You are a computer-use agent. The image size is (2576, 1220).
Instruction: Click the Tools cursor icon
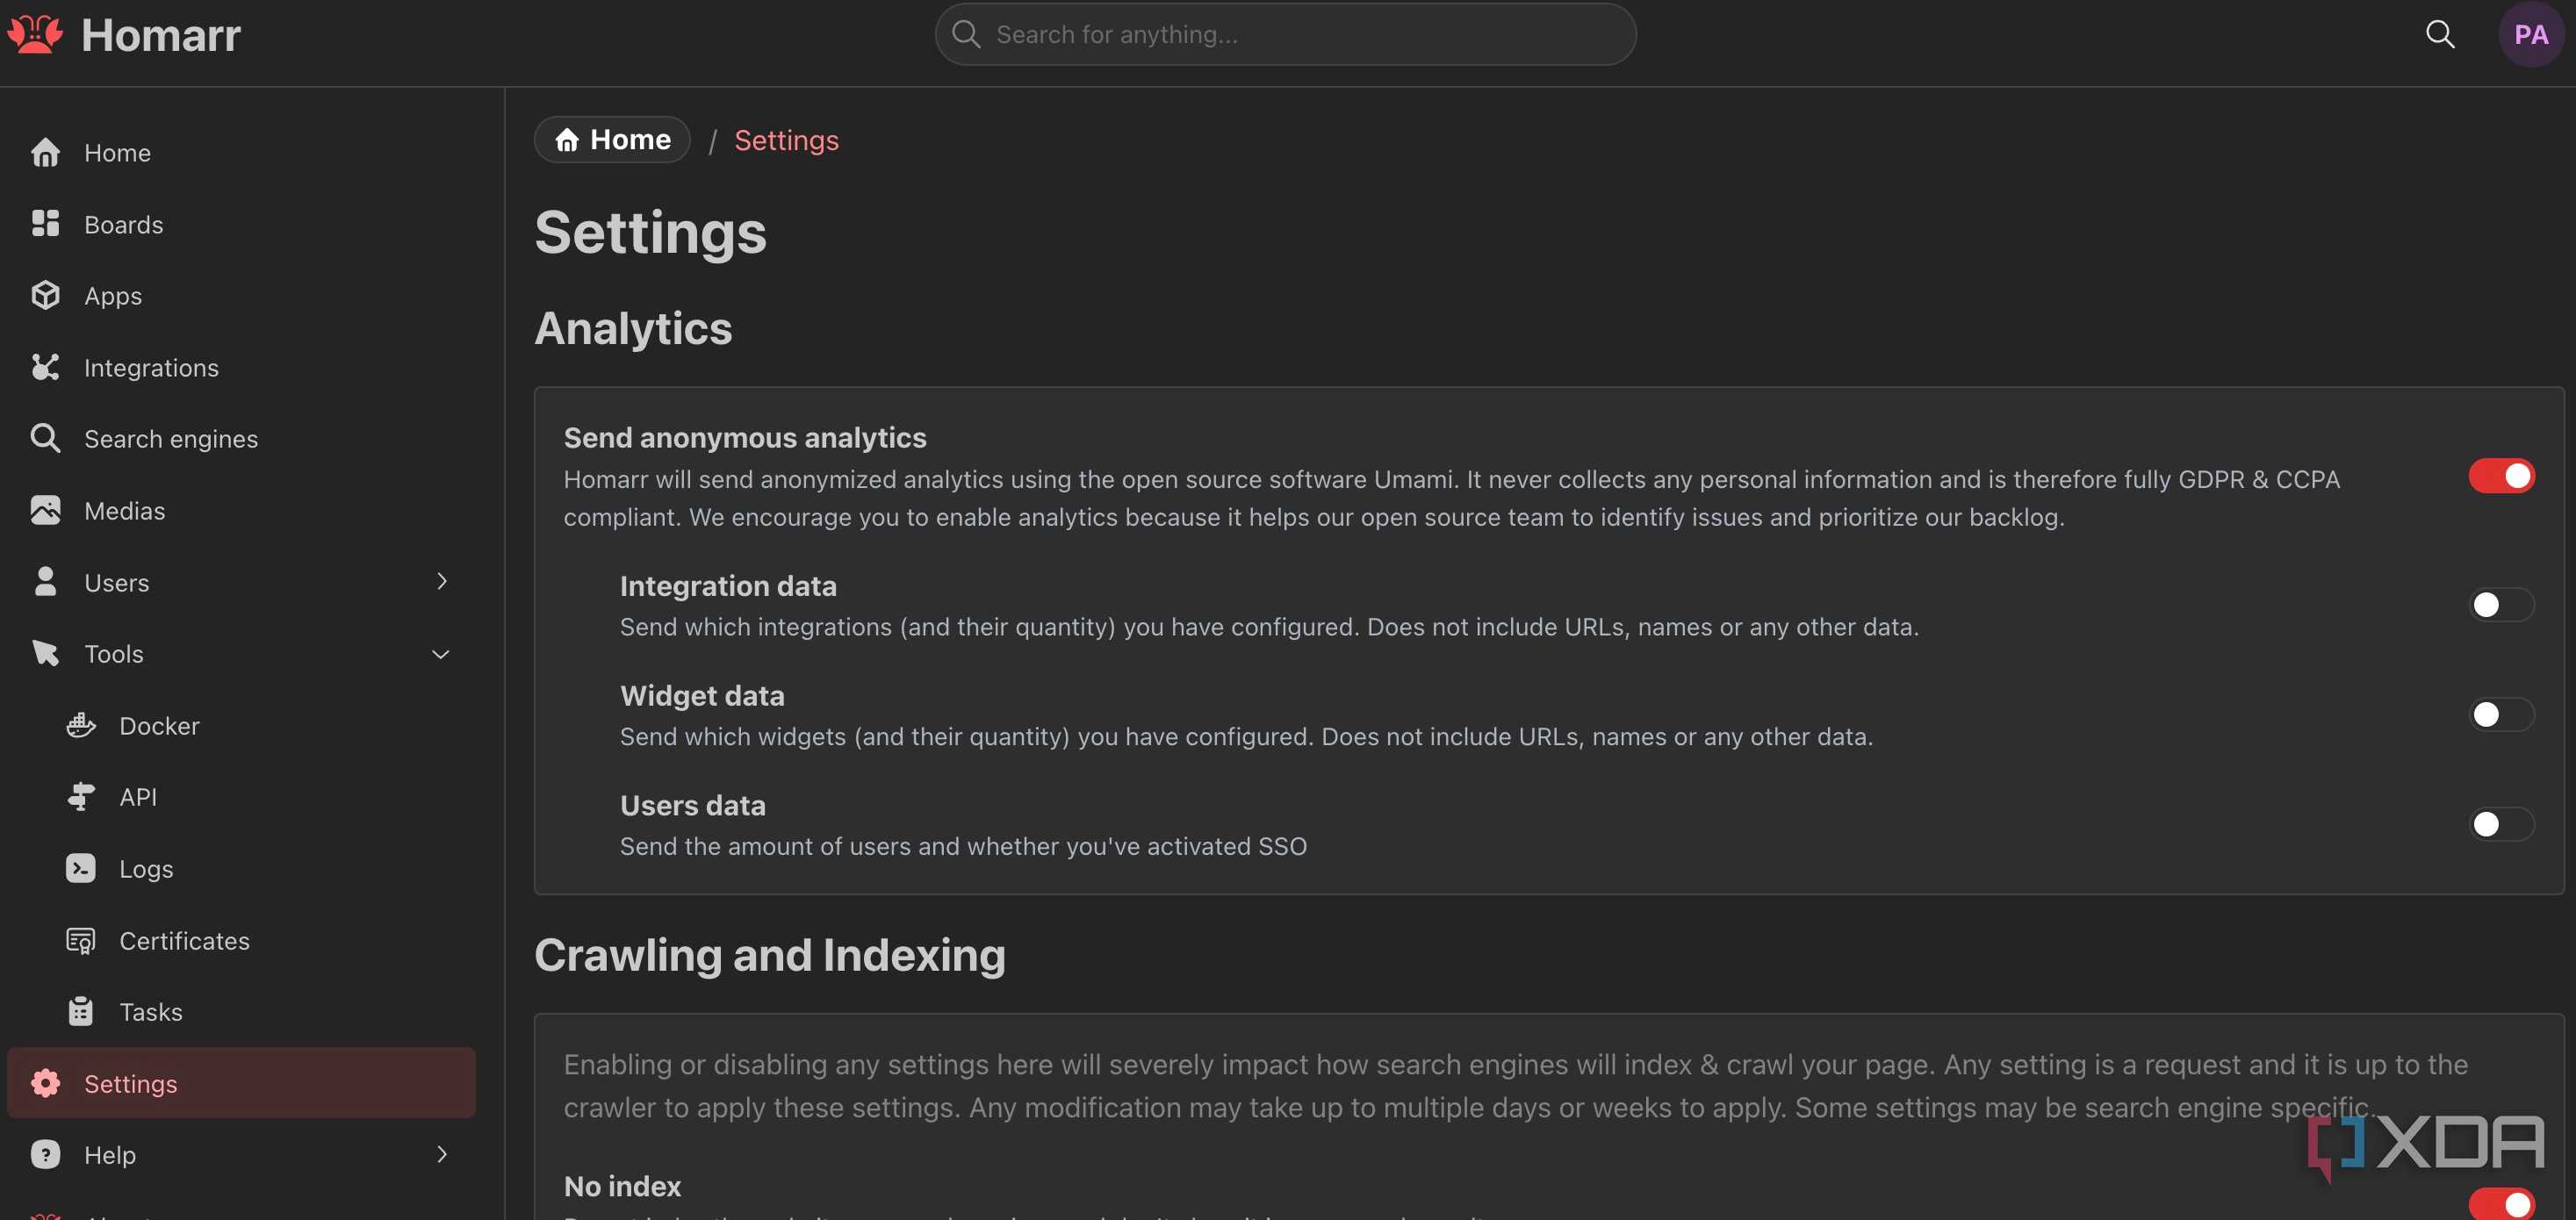tap(45, 653)
